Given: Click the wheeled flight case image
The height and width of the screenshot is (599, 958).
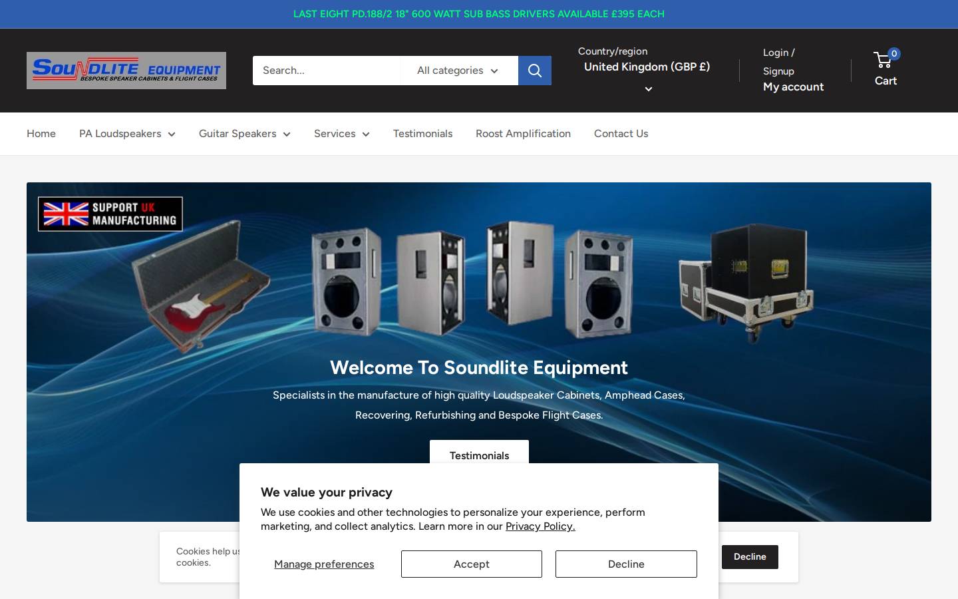Looking at the screenshot, I should 746,283.
